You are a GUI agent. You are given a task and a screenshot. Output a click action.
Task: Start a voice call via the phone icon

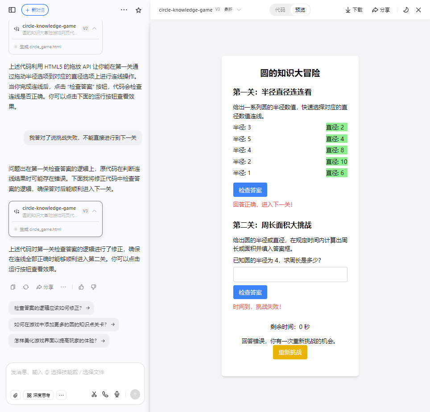pos(105,395)
